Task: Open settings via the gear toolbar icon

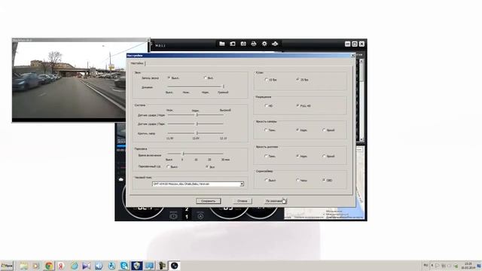Action: point(264,44)
